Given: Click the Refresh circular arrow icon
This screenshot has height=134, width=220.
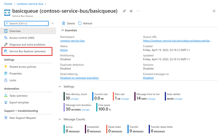Looking at the screenshot, I should 80,23.
